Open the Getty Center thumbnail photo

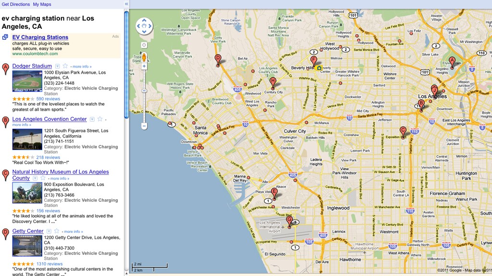coord(27,246)
